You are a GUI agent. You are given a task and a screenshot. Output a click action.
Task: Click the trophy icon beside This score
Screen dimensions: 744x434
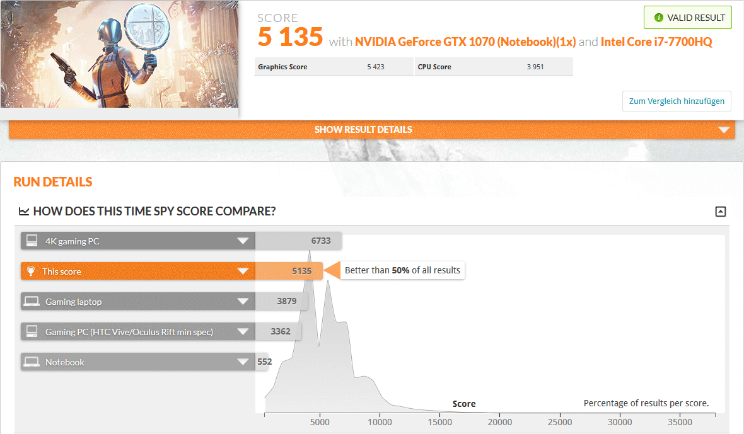[31, 271]
